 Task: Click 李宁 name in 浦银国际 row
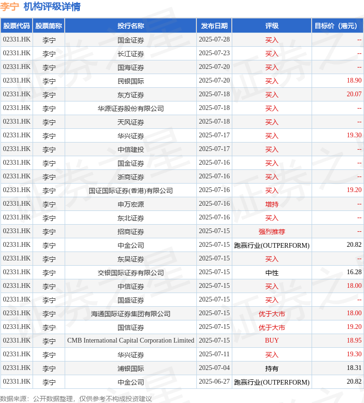[49, 368]
